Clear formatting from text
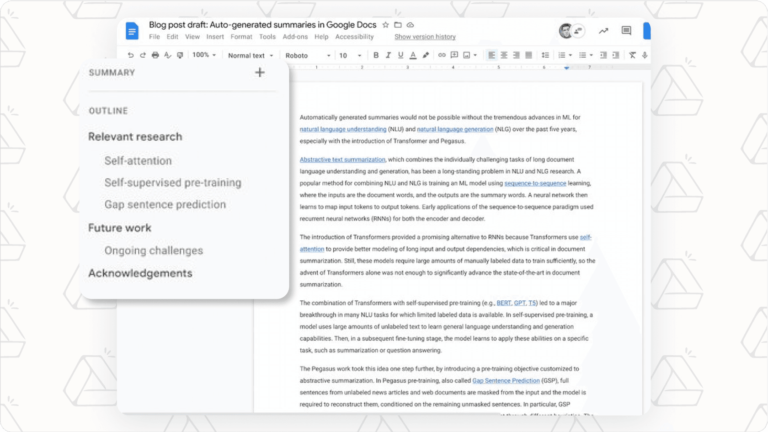The width and height of the screenshot is (768, 432). pos(633,55)
